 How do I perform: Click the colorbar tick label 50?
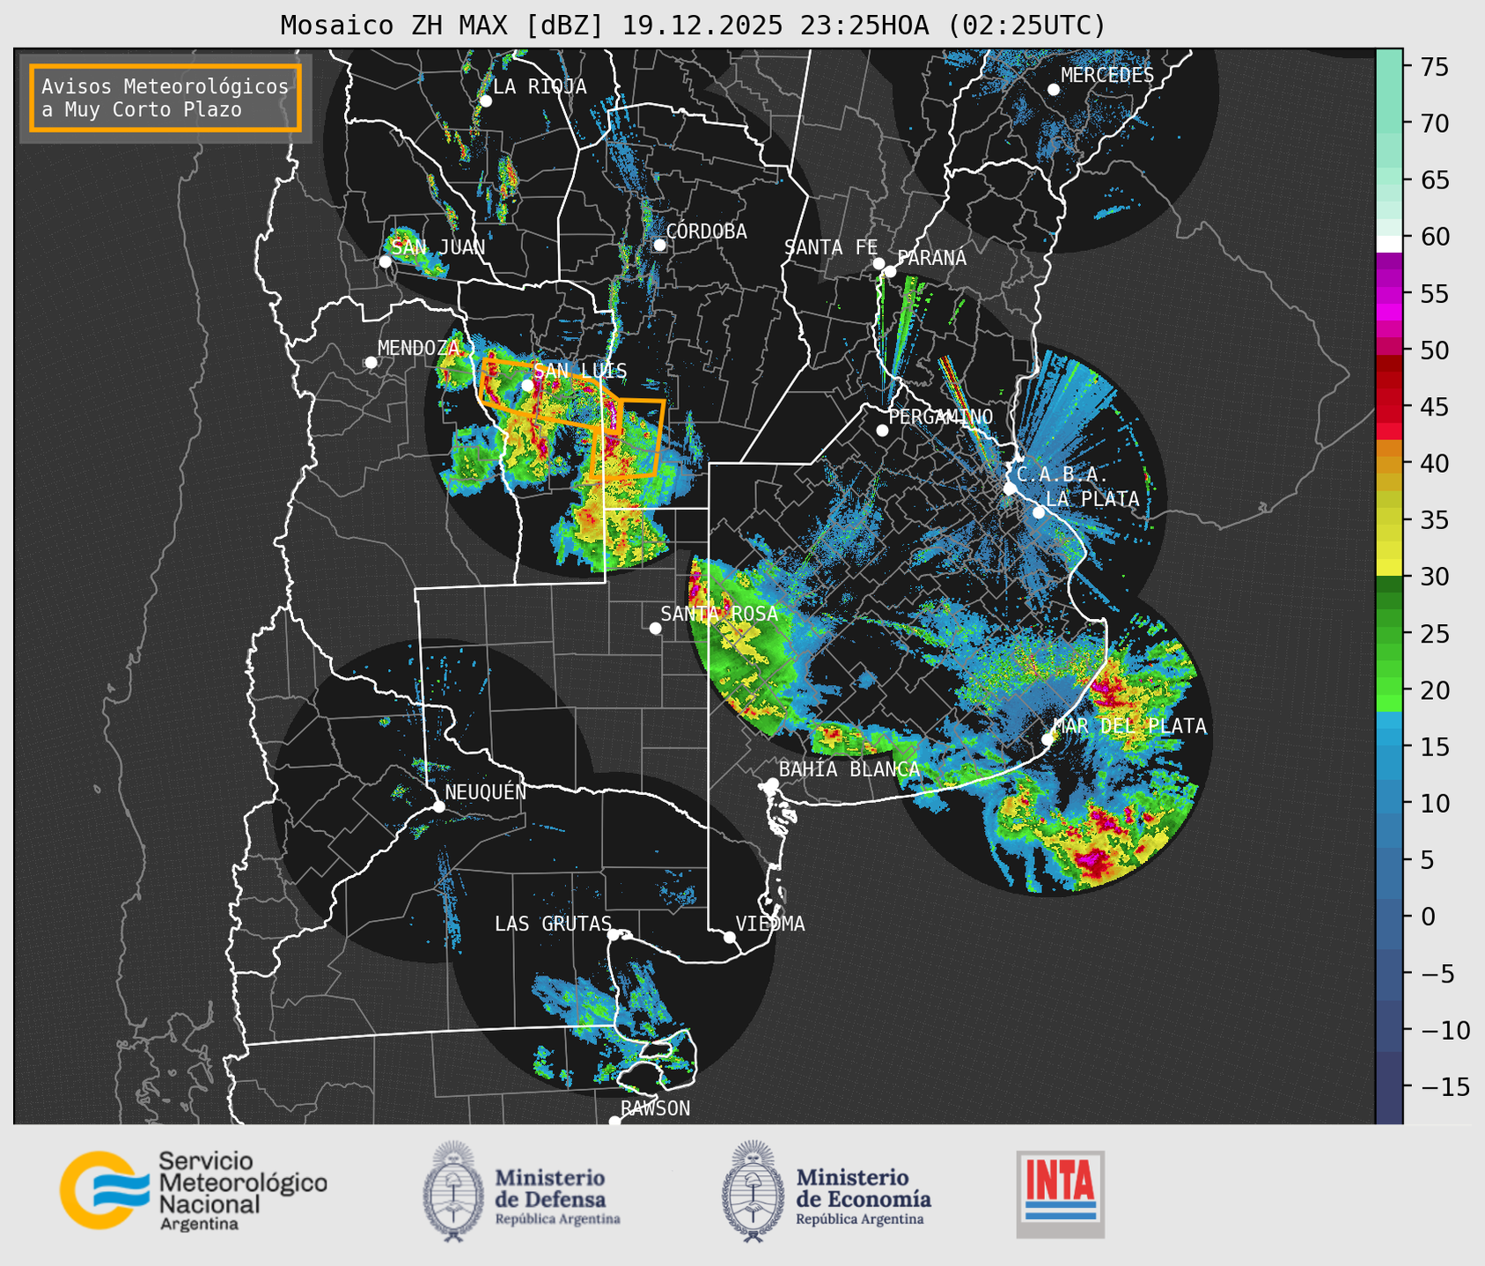[x=1433, y=350]
